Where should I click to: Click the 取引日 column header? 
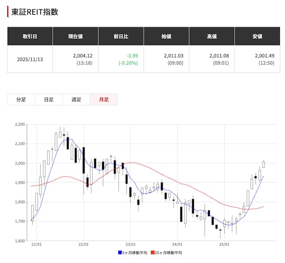(30, 36)
